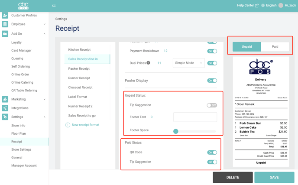Click the receipt preview thumbnail
This screenshot has height=185, width=298.
(261, 112)
